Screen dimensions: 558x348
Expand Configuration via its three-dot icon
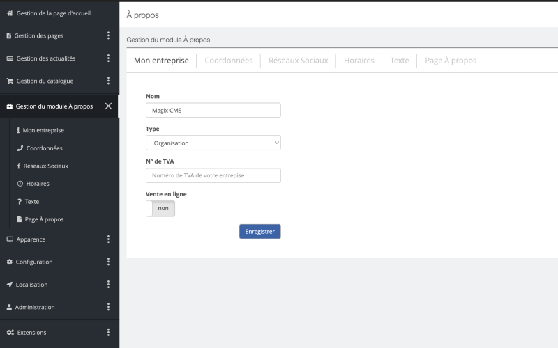[x=109, y=262]
